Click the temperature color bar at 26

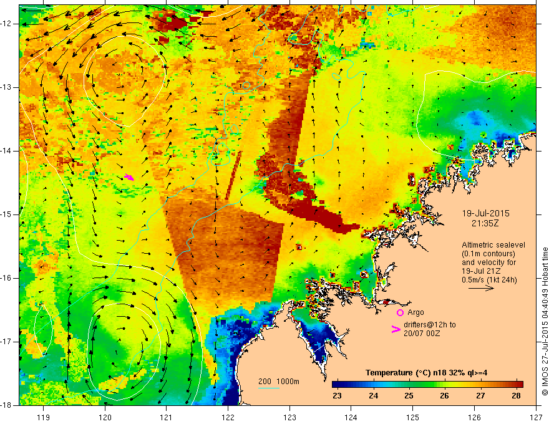(x=444, y=384)
